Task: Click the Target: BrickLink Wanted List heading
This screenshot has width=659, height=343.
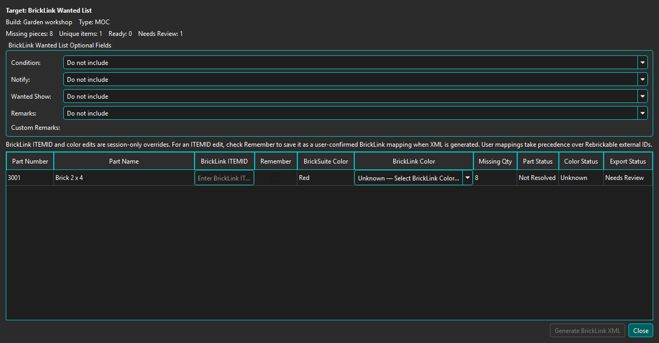Action: point(49,11)
